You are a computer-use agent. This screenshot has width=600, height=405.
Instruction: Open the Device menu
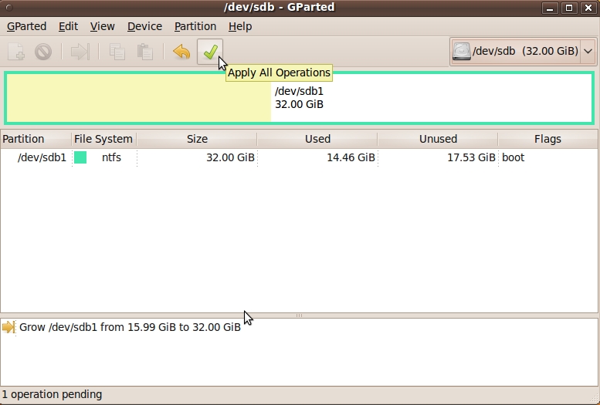(144, 26)
